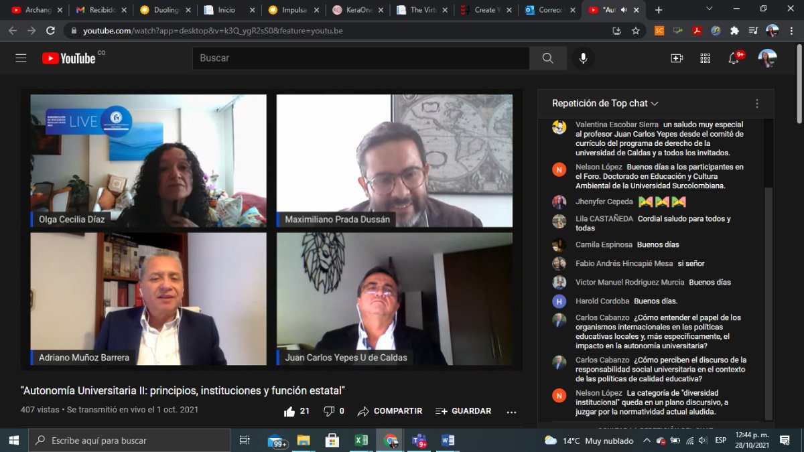Image resolution: width=804 pixels, height=452 pixels.
Task: Focus the Buscar search field
Action: click(361, 58)
